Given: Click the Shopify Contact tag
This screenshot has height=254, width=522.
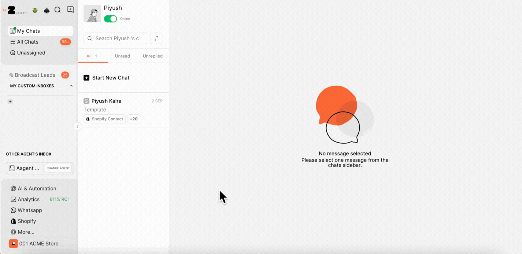Looking at the screenshot, I should 105,119.
